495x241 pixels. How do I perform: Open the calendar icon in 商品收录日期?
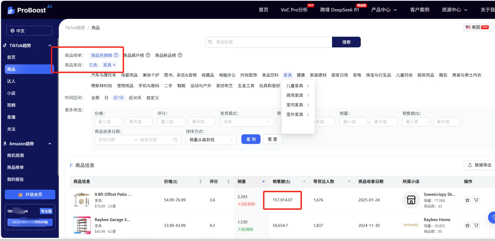tap(175, 139)
